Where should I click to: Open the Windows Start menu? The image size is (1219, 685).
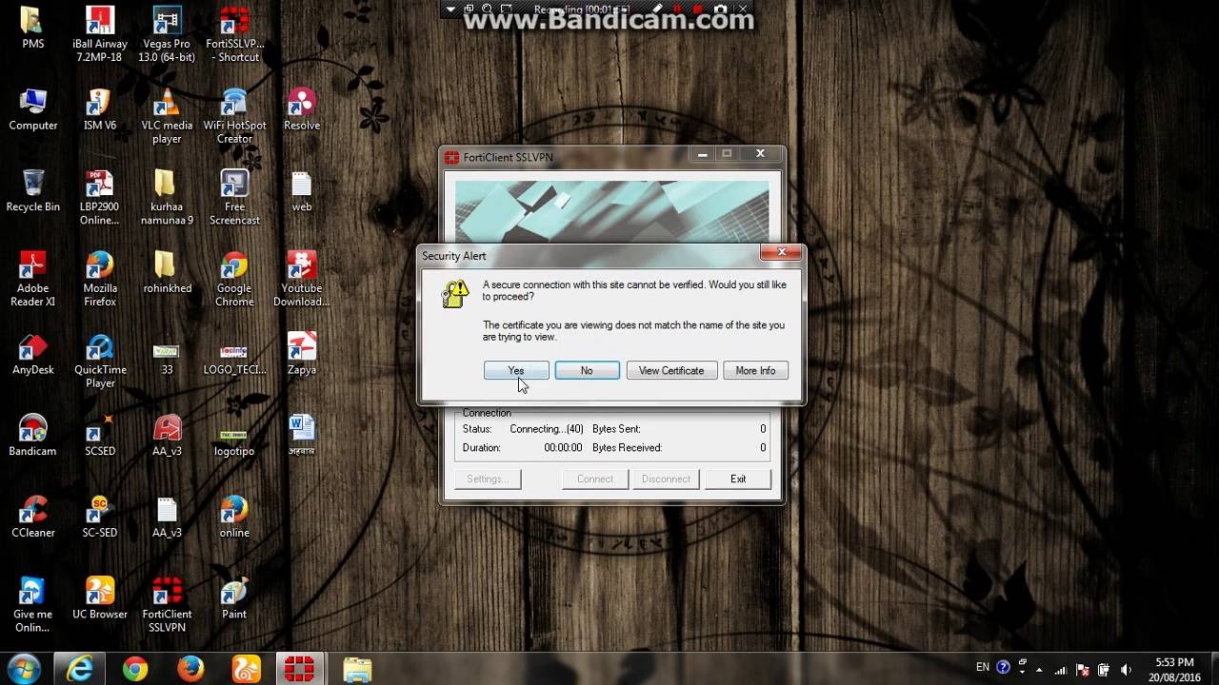click(24, 669)
